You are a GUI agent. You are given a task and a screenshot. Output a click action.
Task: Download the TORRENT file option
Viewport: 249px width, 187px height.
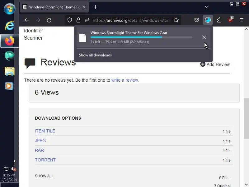coord(45,160)
